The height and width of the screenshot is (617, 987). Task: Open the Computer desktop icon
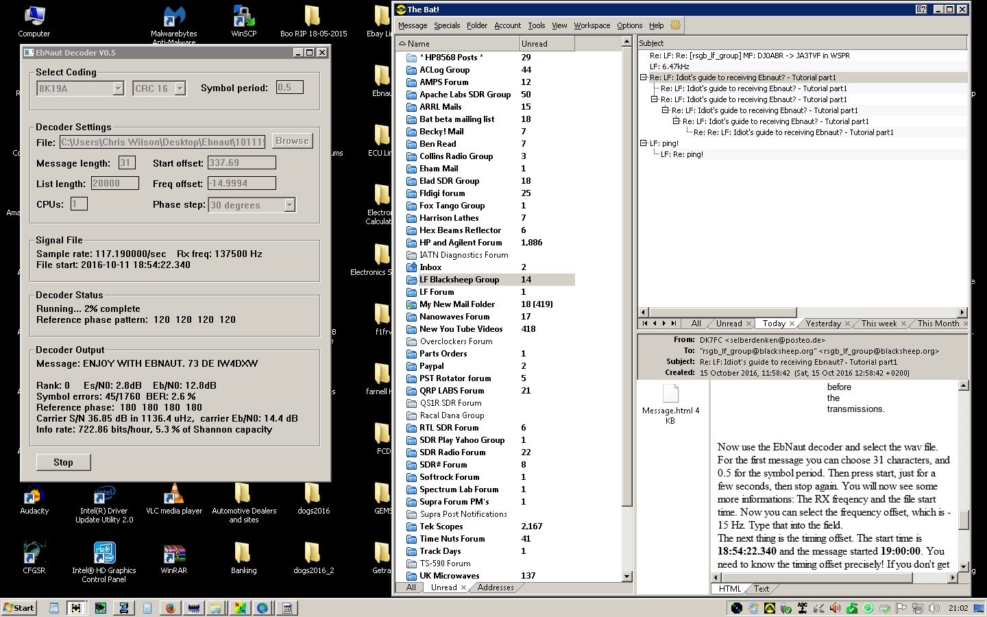click(x=34, y=21)
